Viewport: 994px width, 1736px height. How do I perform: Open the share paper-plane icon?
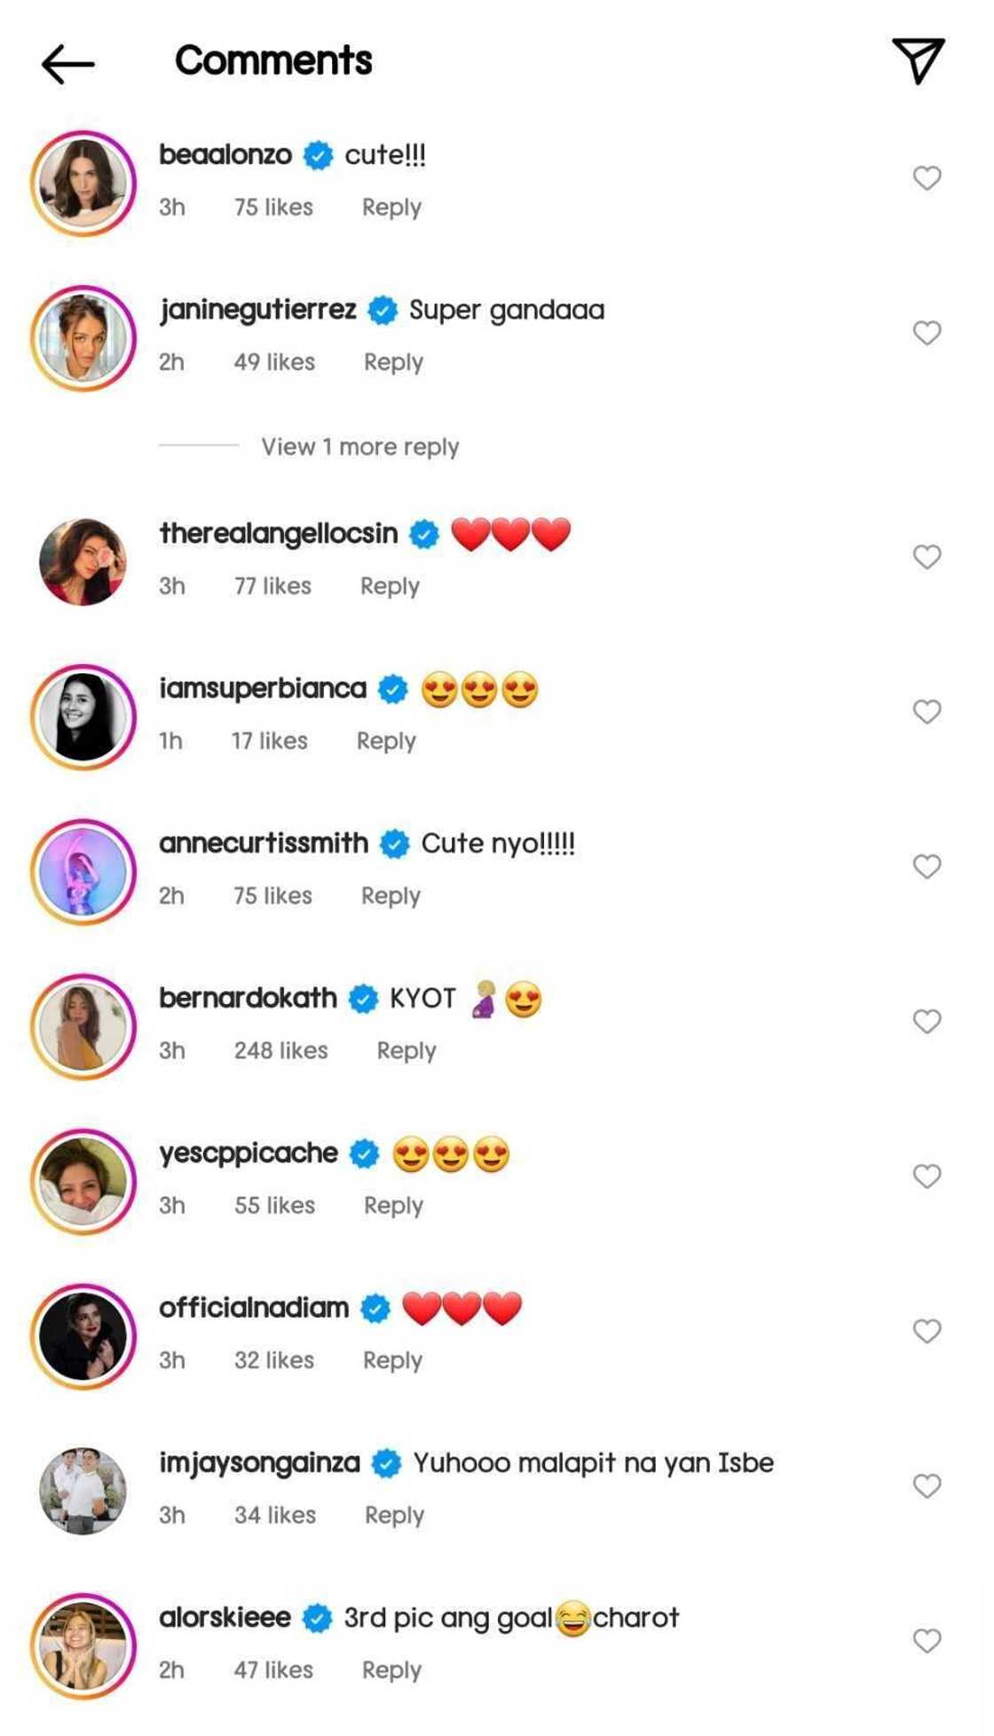tap(918, 60)
